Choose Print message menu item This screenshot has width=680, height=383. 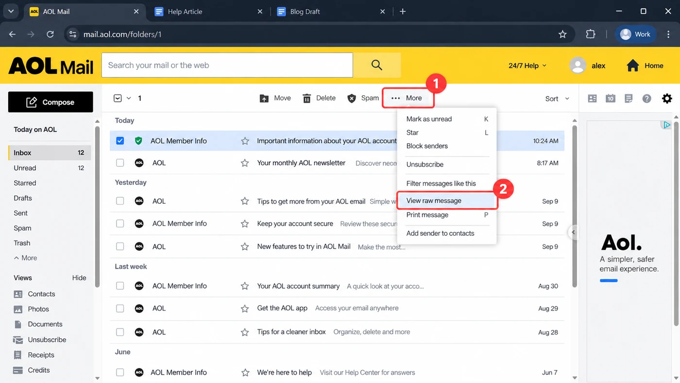[x=447, y=215]
